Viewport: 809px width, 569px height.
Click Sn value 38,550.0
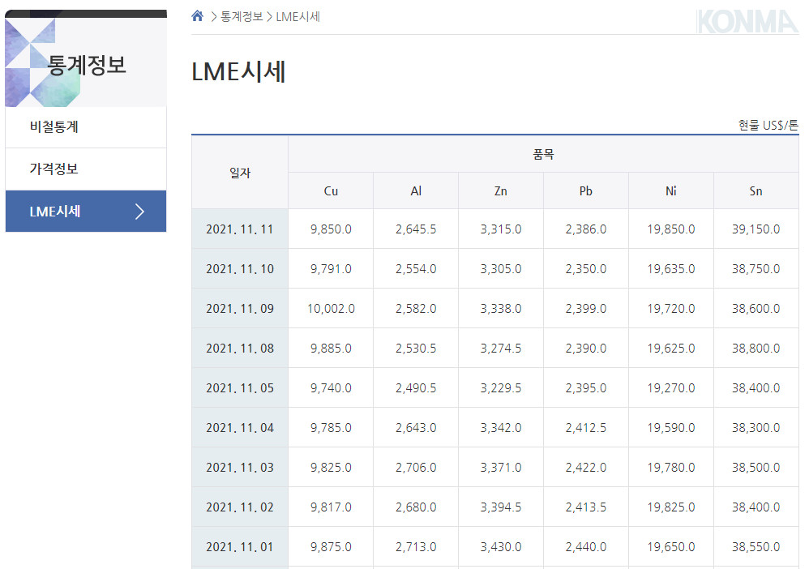pyautogui.click(x=755, y=547)
